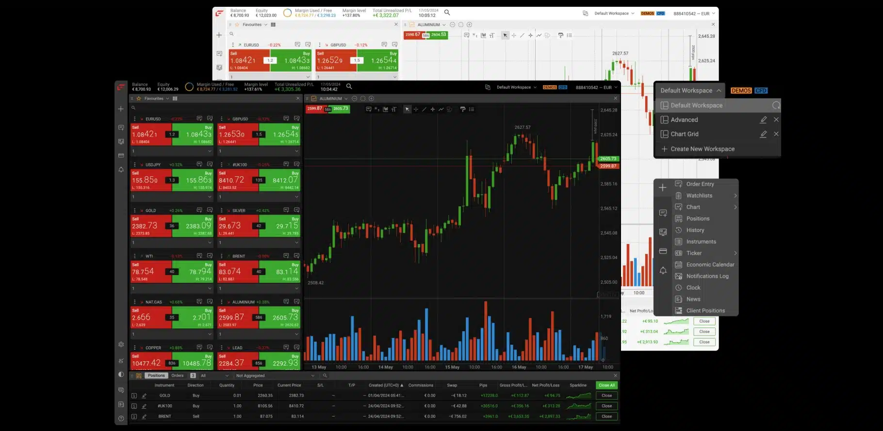Expand #UK100 quantity dropdown
883x431 pixels.
point(296,197)
